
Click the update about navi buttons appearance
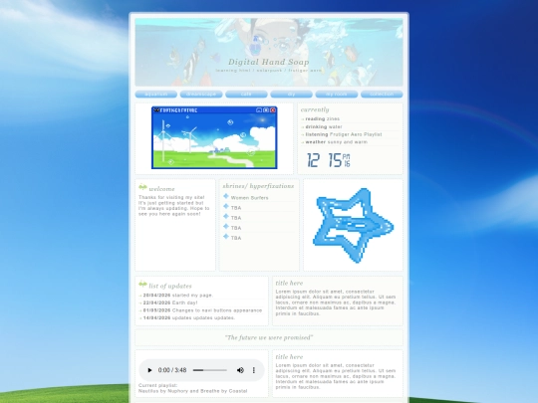click(202, 310)
